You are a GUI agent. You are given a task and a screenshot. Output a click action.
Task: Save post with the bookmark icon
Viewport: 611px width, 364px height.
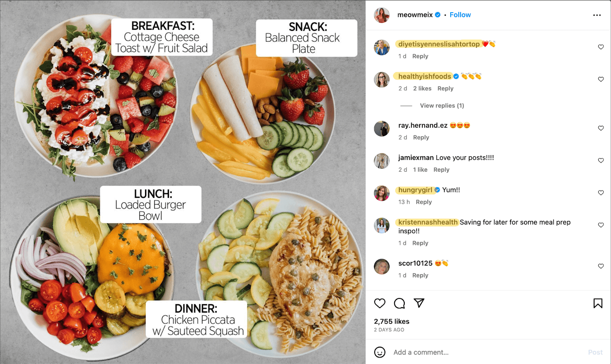coord(598,303)
